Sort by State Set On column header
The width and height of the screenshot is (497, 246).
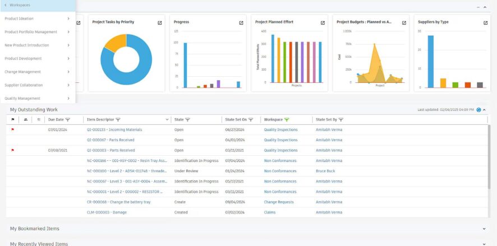point(236,120)
